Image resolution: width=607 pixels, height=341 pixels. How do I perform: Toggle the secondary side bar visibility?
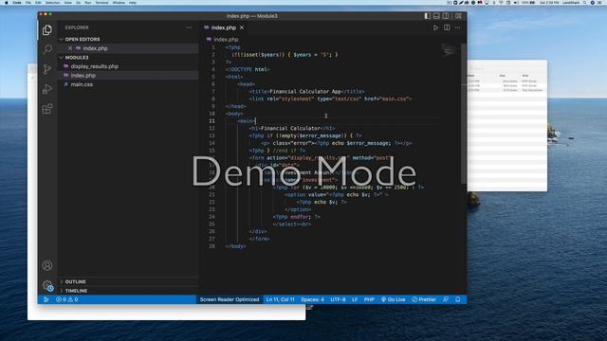tap(446, 16)
